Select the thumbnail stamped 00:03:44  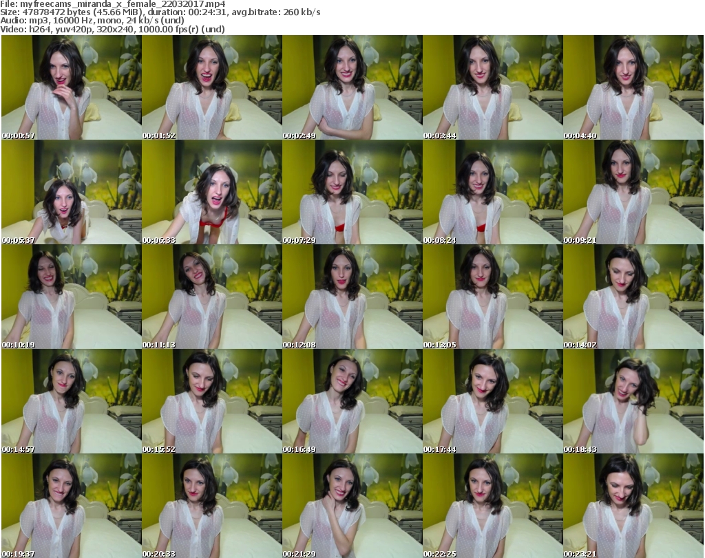tap(493, 87)
